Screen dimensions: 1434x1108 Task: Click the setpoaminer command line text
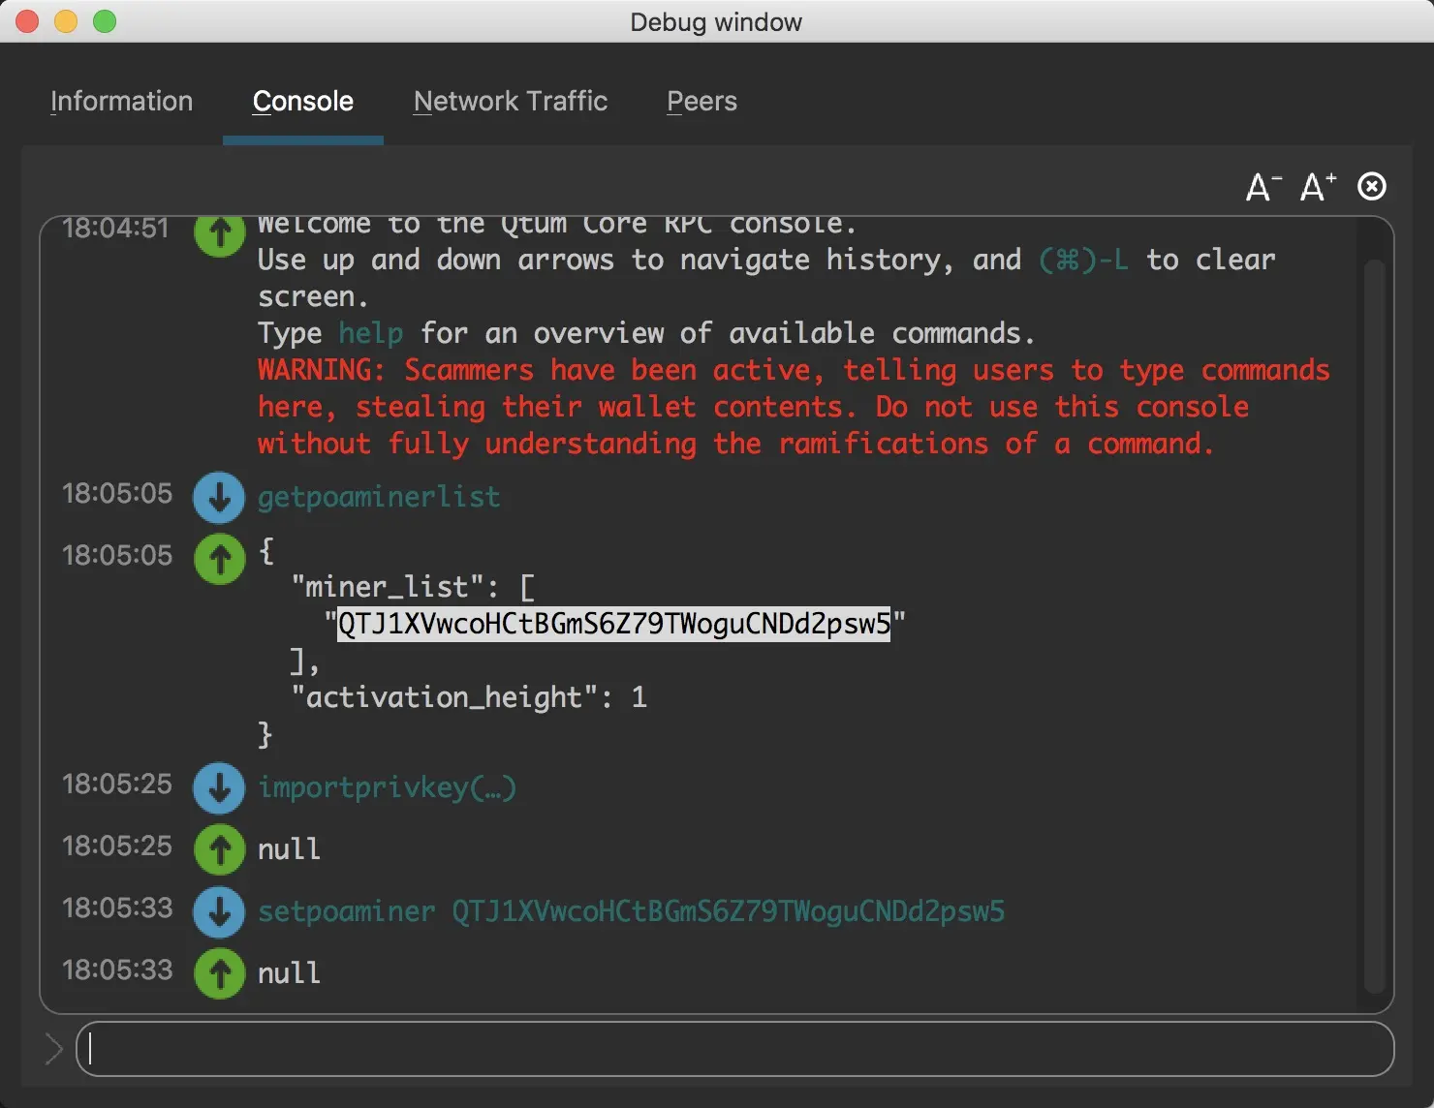(631, 911)
